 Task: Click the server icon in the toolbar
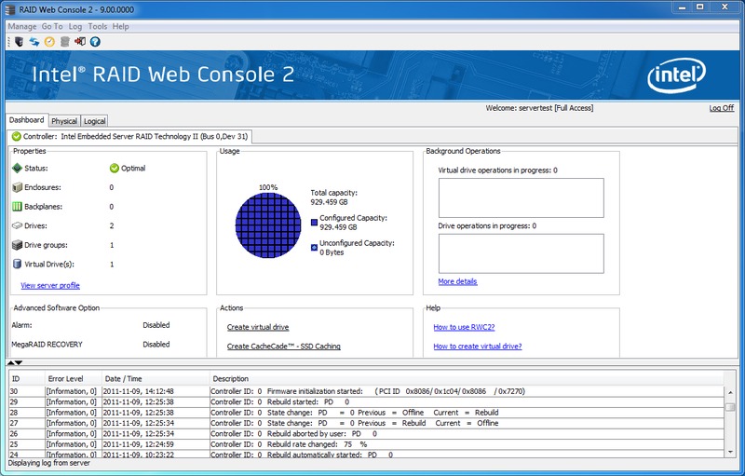19,41
